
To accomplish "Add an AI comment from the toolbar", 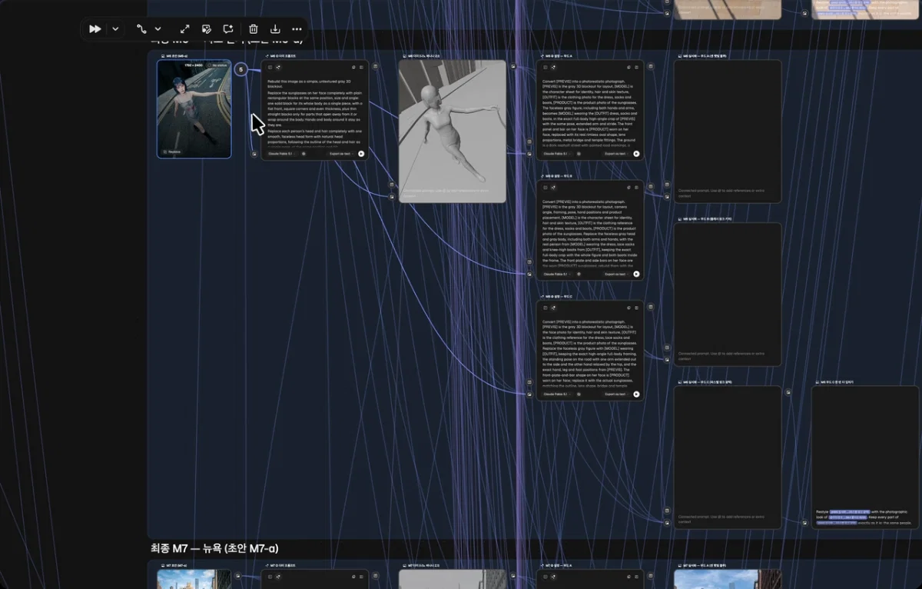I will [228, 29].
